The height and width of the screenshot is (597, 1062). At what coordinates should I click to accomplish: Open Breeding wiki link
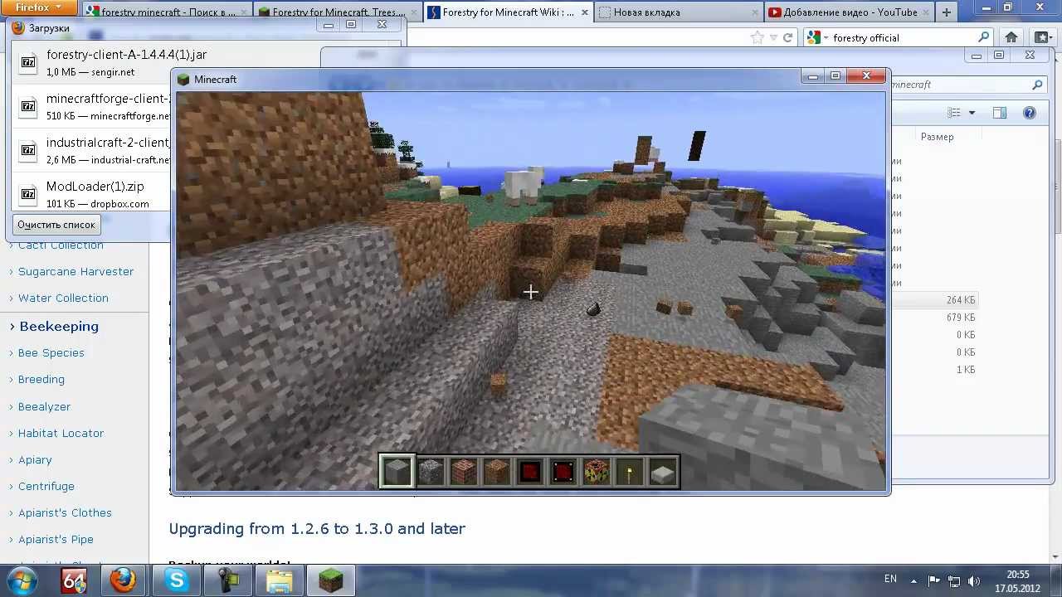tap(41, 379)
